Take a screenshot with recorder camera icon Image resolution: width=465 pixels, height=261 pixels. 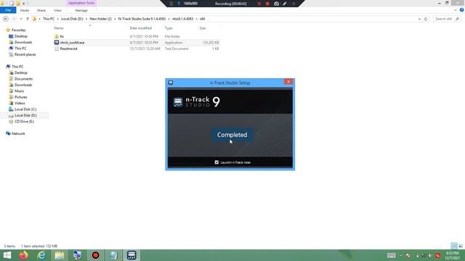[x=276, y=4]
